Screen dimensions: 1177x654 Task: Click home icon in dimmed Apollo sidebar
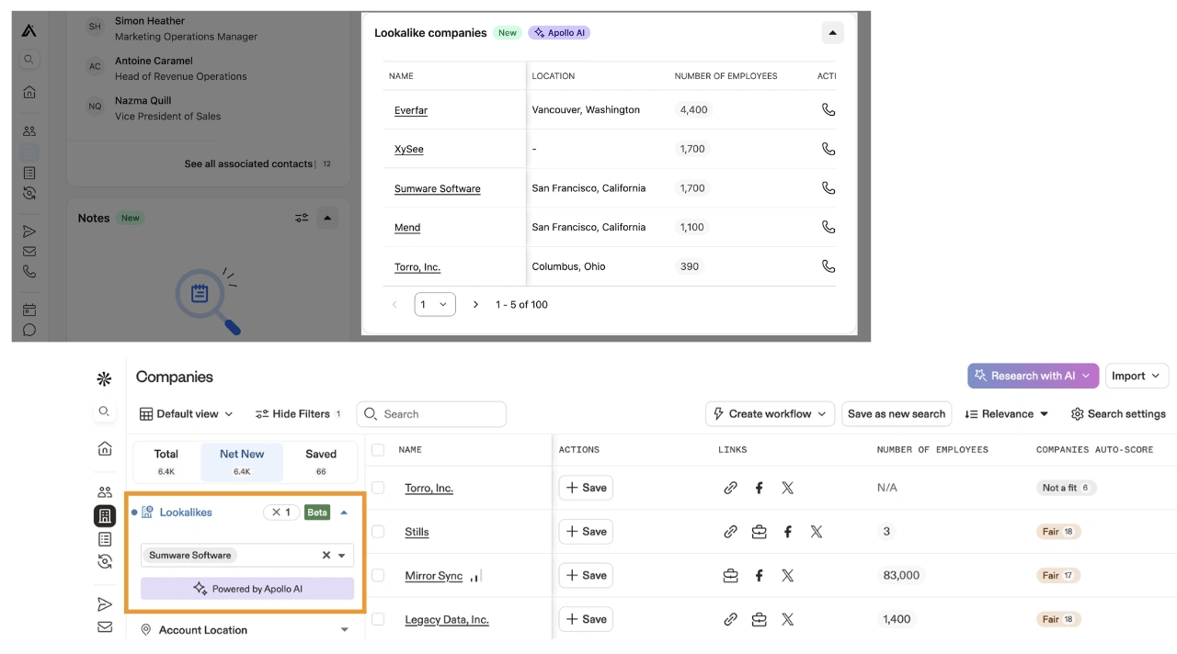pos(29,92)
